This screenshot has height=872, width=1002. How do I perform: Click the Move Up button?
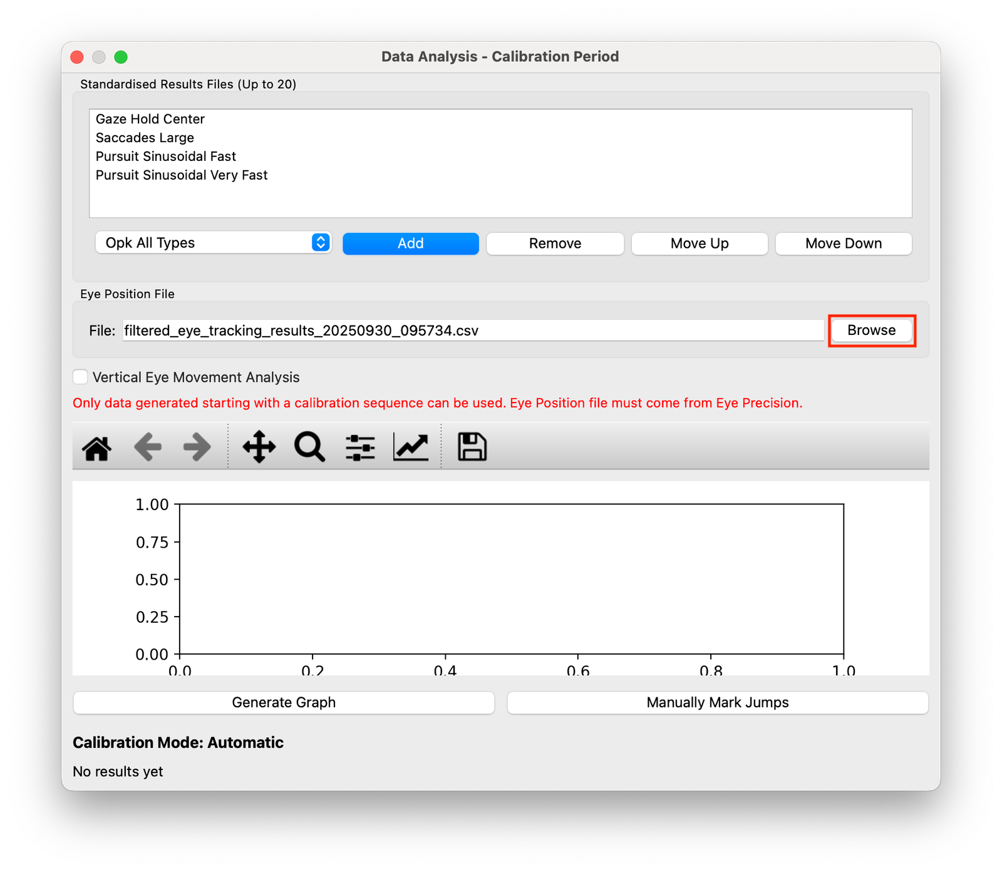(x=699, y=244)
